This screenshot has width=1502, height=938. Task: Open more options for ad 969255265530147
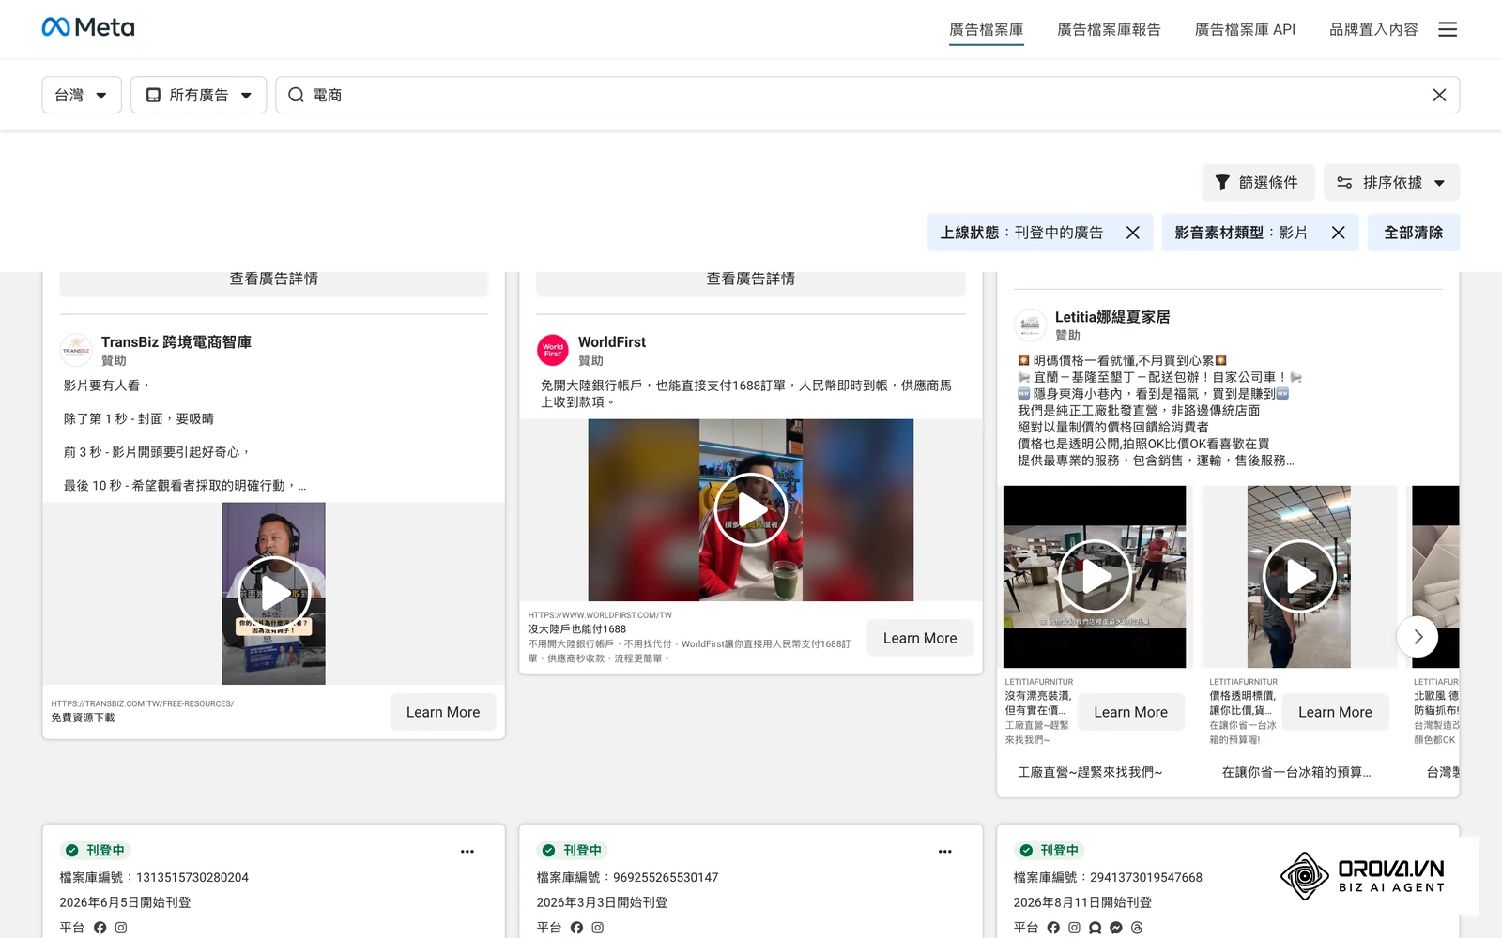pos(945,852)
